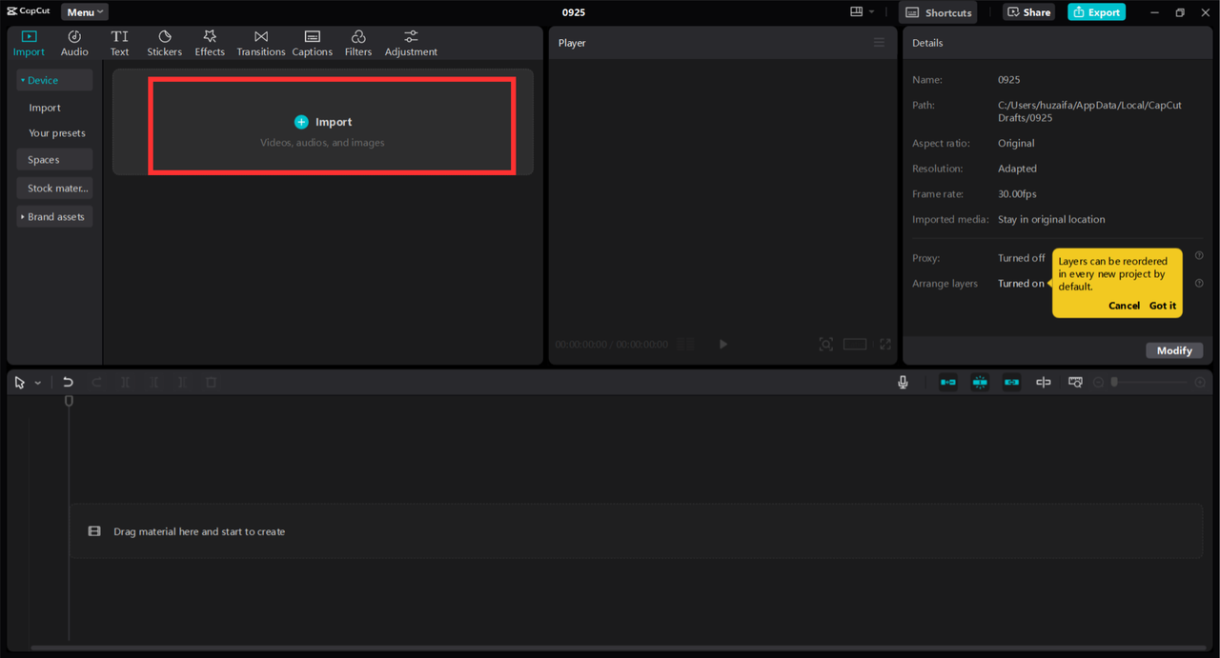Click the Redo icon in timeline toolbar
1220x658 pixels.
coord(96,382)
